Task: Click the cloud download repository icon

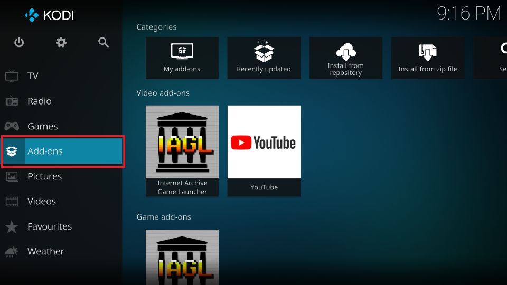Action: pyautogui.click(x=345, y=52)
